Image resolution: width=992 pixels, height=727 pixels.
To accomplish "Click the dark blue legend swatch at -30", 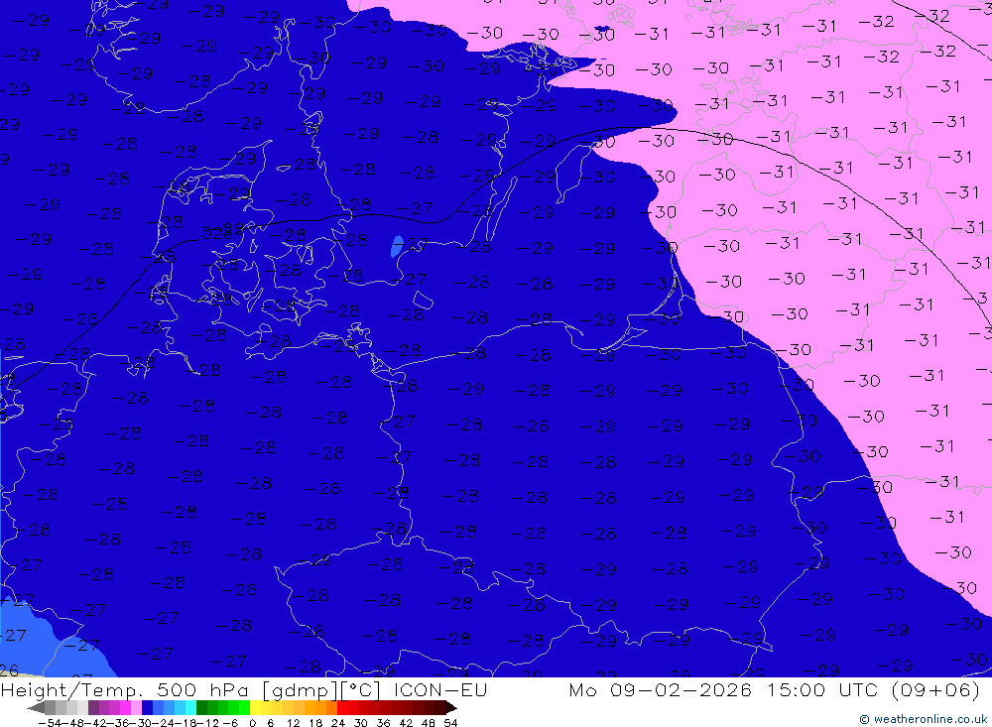I will point(147,707).
